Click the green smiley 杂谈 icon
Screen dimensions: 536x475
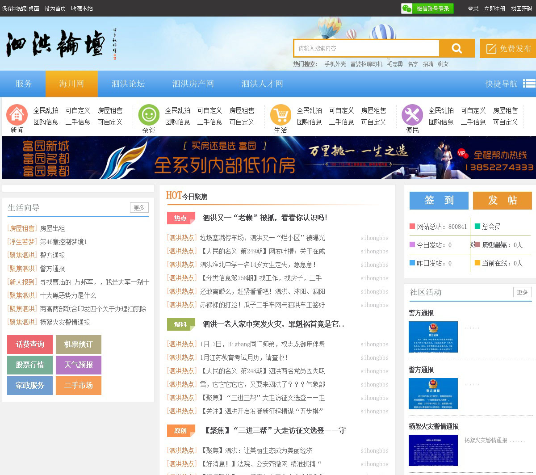coord(149,115)
